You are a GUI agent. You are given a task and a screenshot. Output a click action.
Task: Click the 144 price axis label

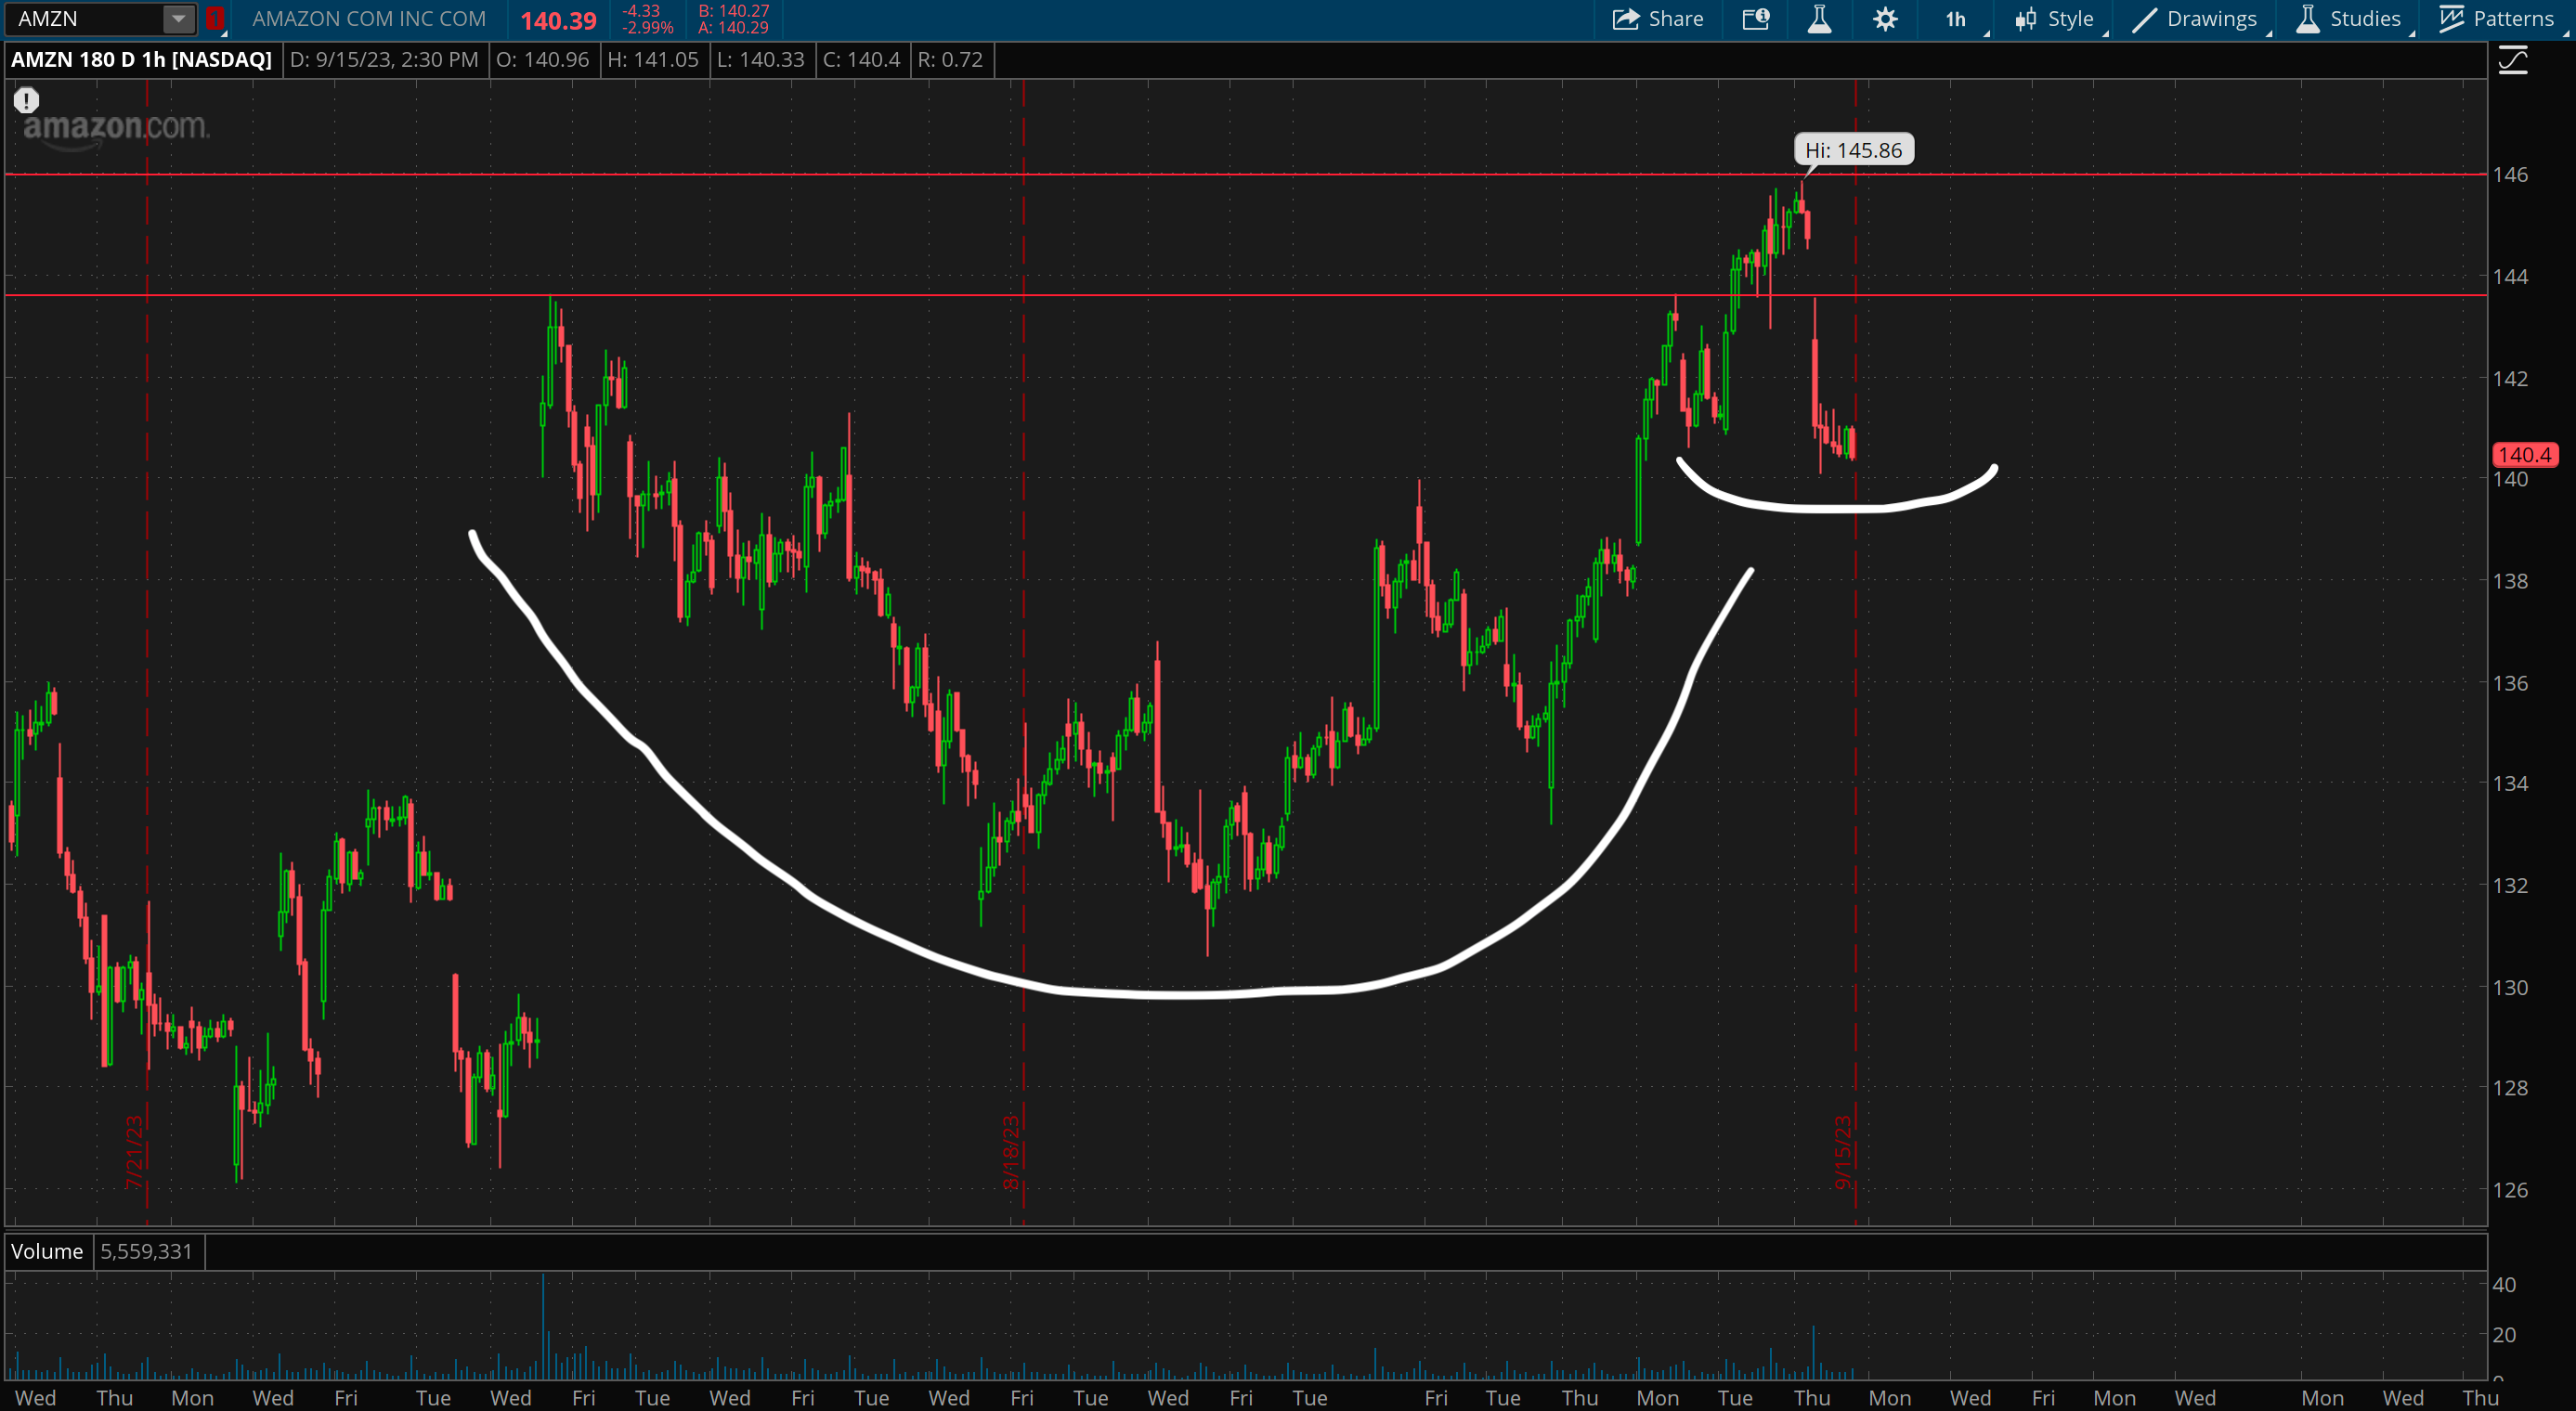tap(2510, 277)
